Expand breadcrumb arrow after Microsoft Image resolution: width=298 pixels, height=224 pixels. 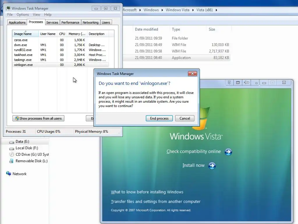coord(140,10)
